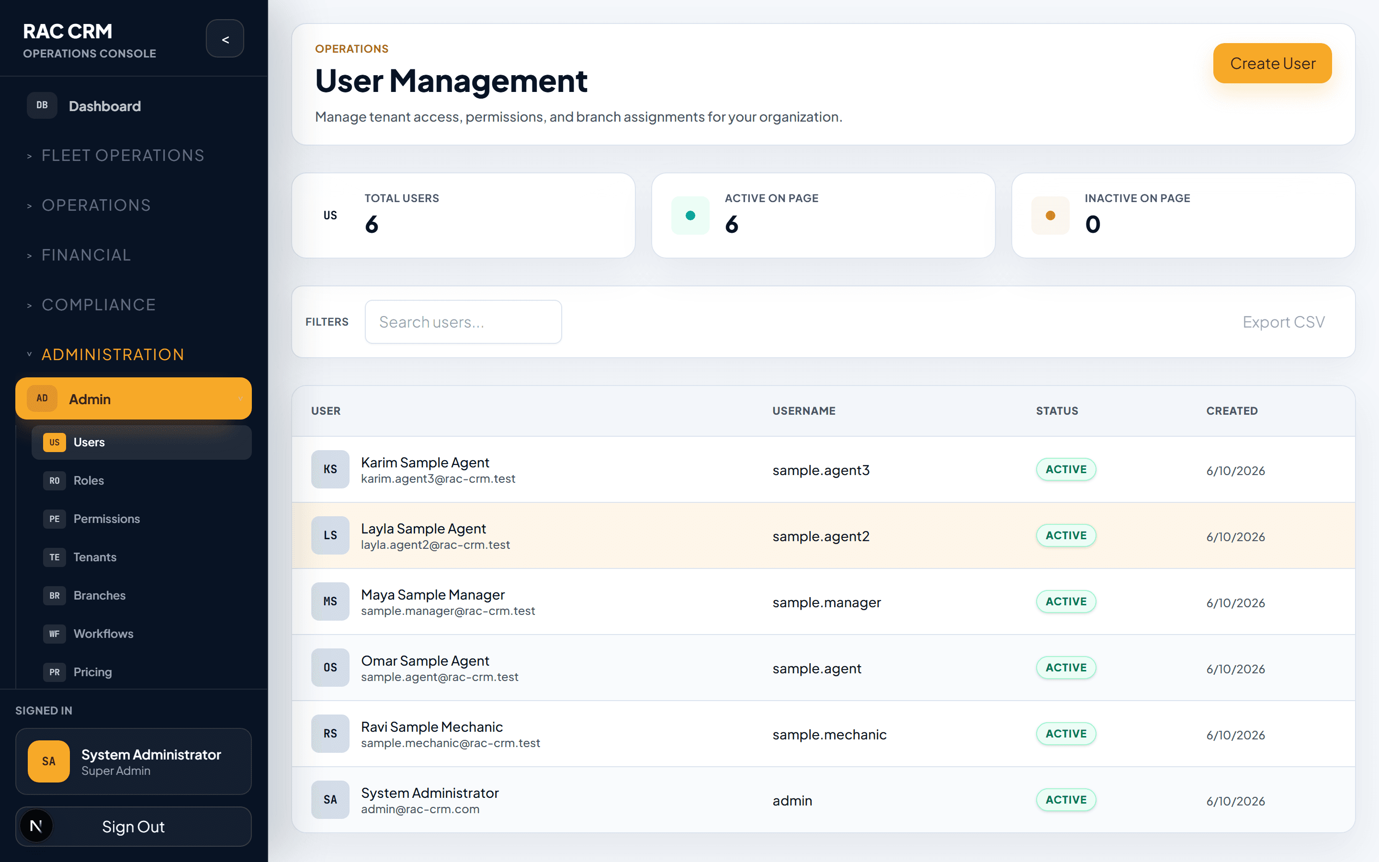Click the US icon in Total Users card

[330, 215]
